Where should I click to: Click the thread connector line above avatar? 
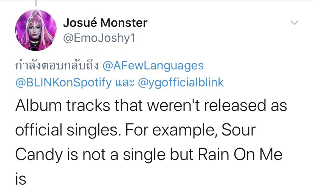(x=36, y=3)
